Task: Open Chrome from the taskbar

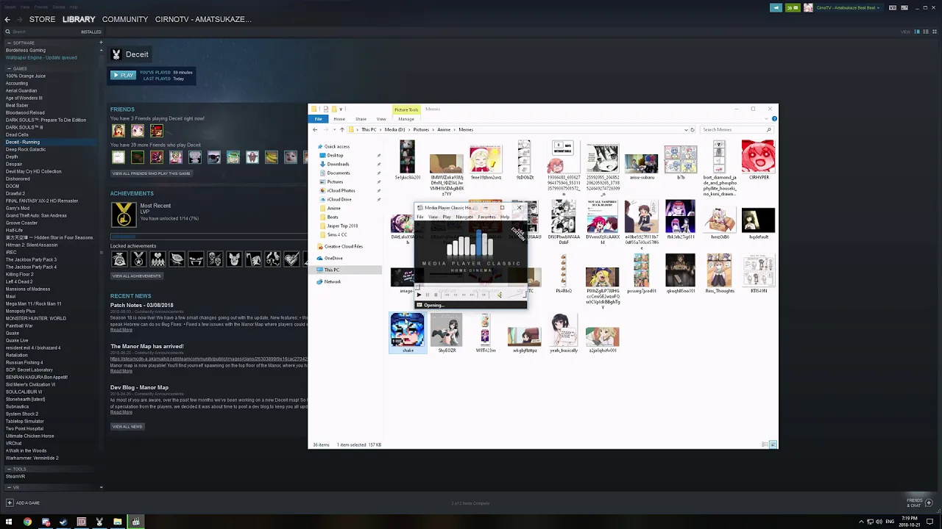Action: click(x=27, y=522)
